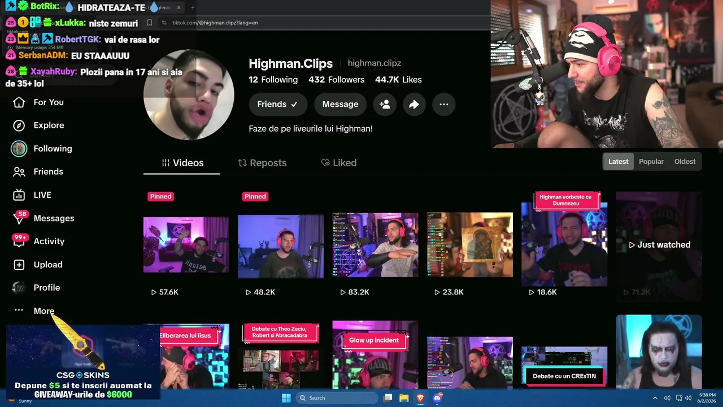This screenshot has height=407, width=723.
Task: Sort videos by Popular
Action: (651, 162)
